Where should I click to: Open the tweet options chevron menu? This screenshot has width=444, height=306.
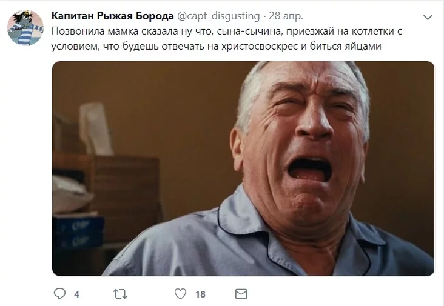(427, 18)
